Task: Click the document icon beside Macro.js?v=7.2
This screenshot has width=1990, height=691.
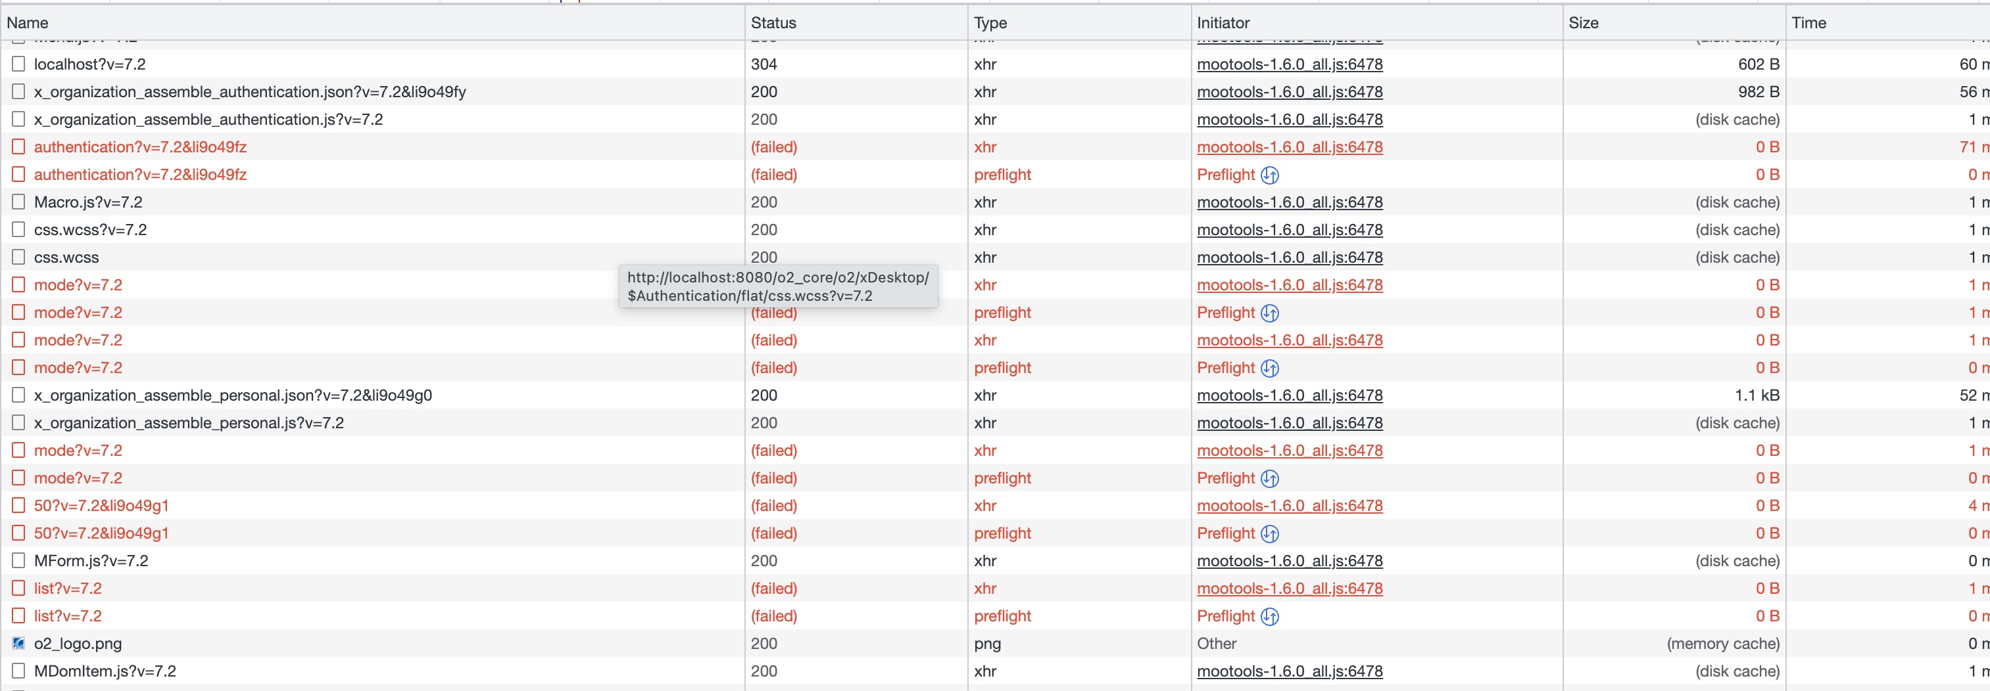Action: [18, 202]
